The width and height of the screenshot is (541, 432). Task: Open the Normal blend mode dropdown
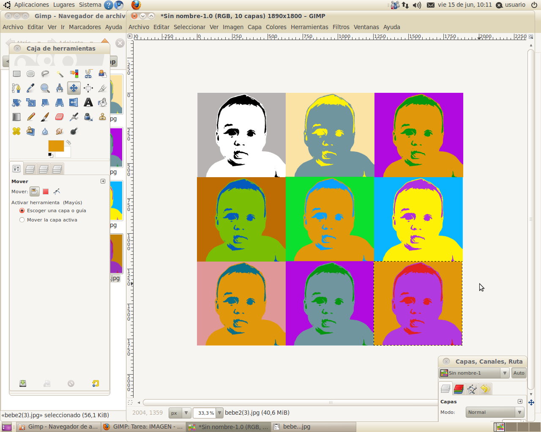coord(495,412)
